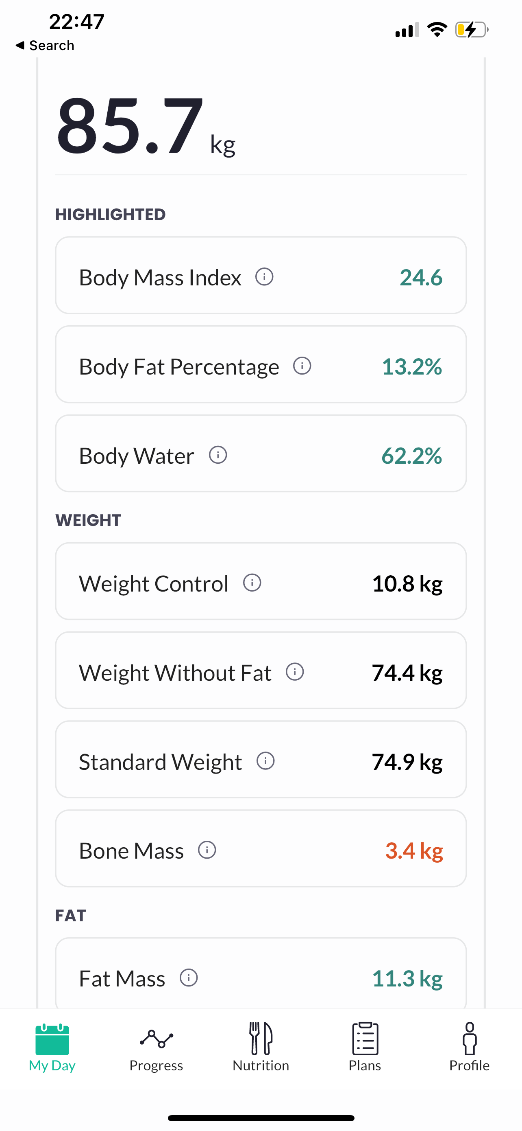Tap the Bone Mass info icon
The image size is (522, 1131).
207,850
